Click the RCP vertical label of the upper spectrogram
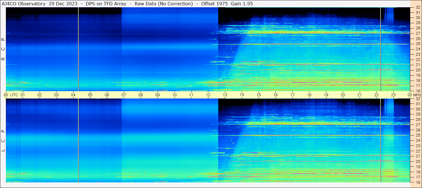Viewport: 422px width, 188px height. coord(3,49)
